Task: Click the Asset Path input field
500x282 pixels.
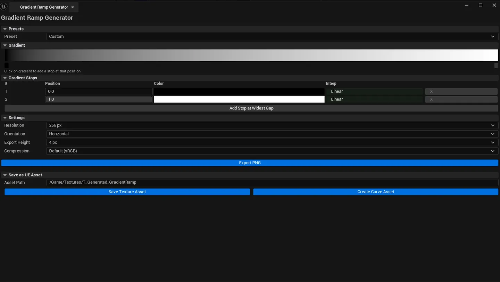Action: pos(272,183)
